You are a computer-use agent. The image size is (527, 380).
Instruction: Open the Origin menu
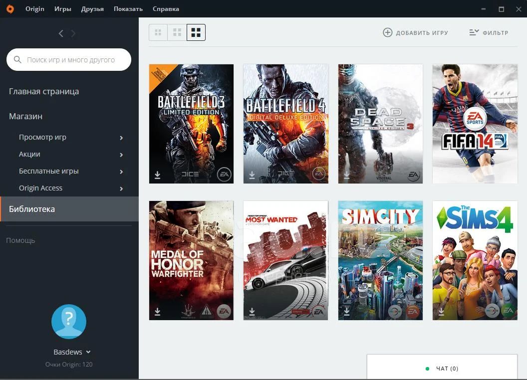pyautogui.click(x=35, y=9)
